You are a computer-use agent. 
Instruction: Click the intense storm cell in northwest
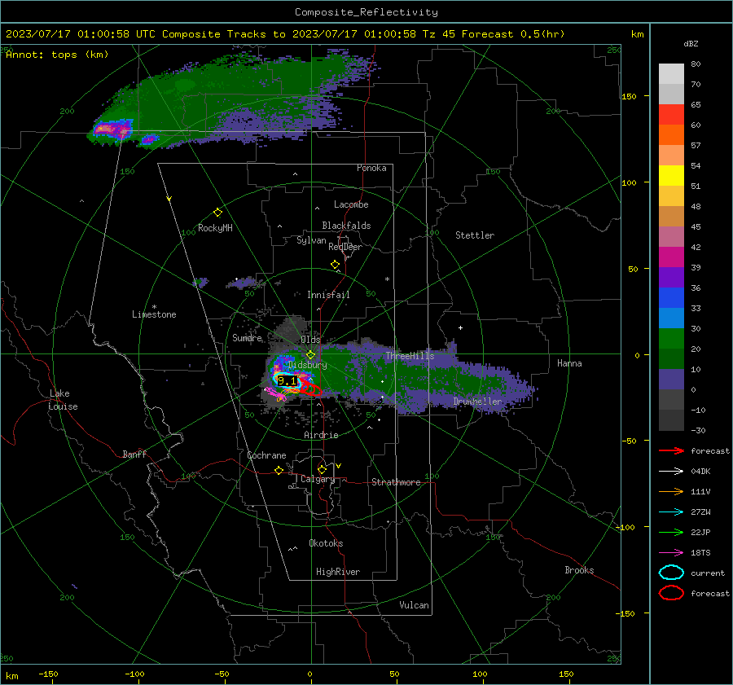[112, 129]
